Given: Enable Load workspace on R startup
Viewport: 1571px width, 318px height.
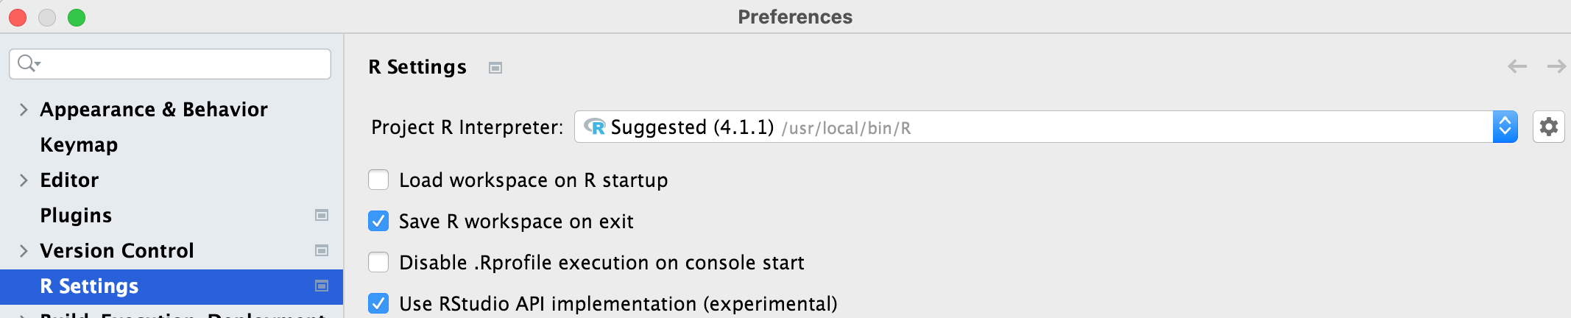Looking at the screenshot, I should point(378,180).
